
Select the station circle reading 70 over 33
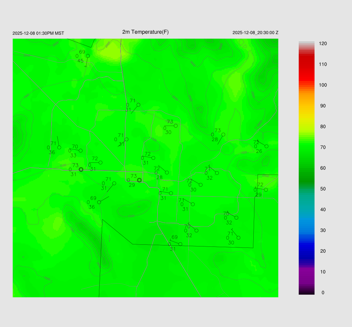point(81,150)
